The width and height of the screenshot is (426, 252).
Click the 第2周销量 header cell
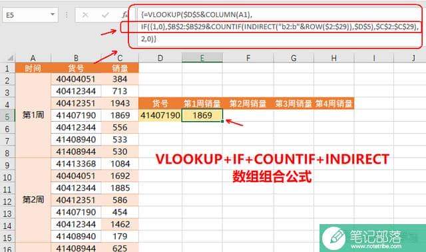(248, 103)
